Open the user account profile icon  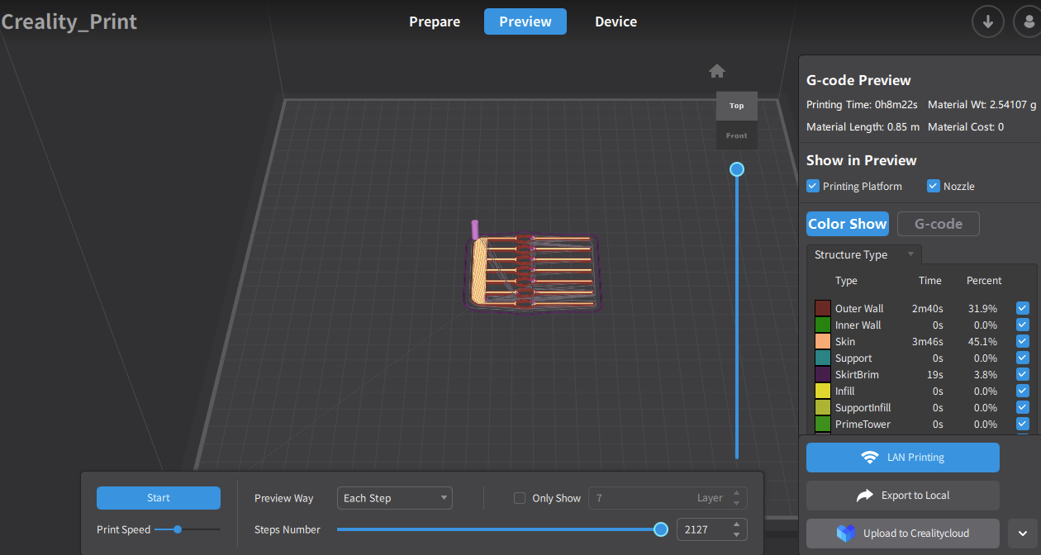point(1028,21)
